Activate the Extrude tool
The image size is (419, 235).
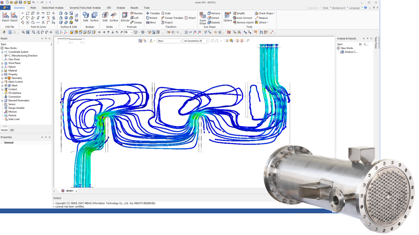coord(125,17)
